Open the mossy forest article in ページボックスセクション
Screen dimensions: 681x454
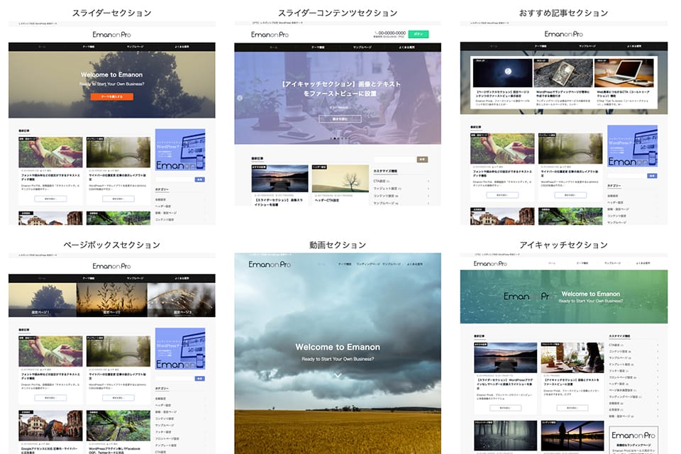coord(118,426)
